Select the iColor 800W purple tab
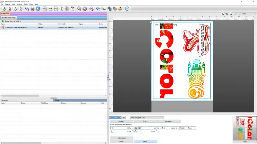The image size is (257, 144). coord(5,13)
